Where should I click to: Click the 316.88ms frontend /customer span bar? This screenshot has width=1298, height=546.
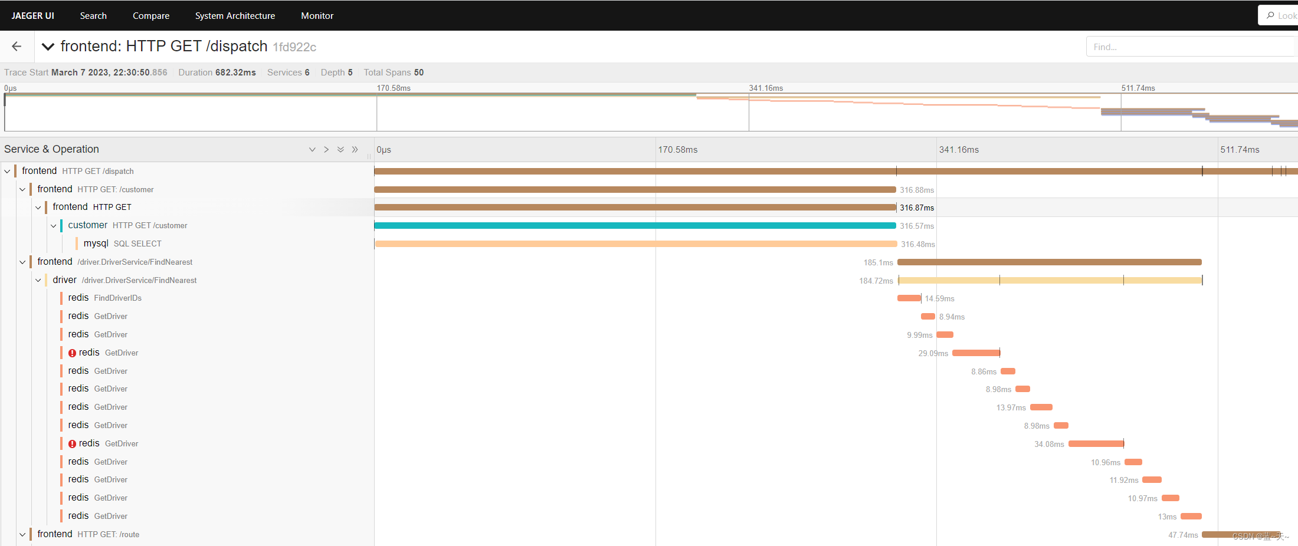635,190
